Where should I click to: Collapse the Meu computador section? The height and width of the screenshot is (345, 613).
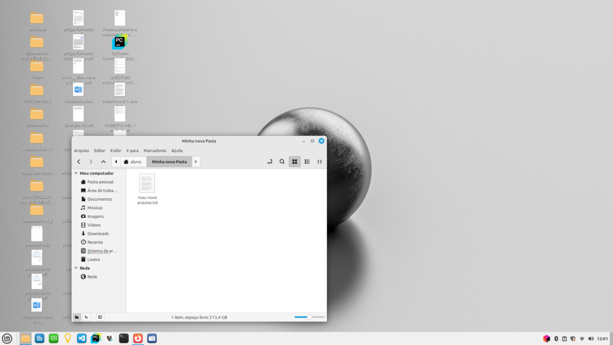[x=75, y=173]
